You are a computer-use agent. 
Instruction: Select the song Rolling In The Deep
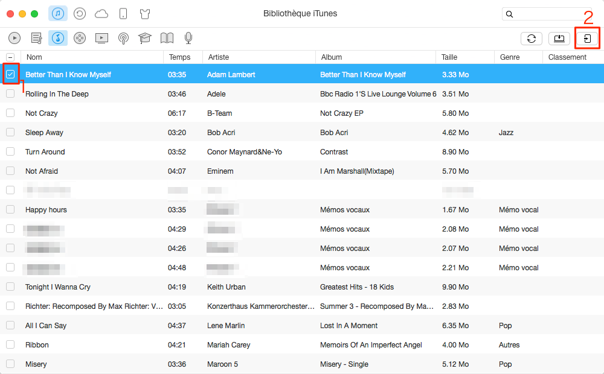coord(57,94)
